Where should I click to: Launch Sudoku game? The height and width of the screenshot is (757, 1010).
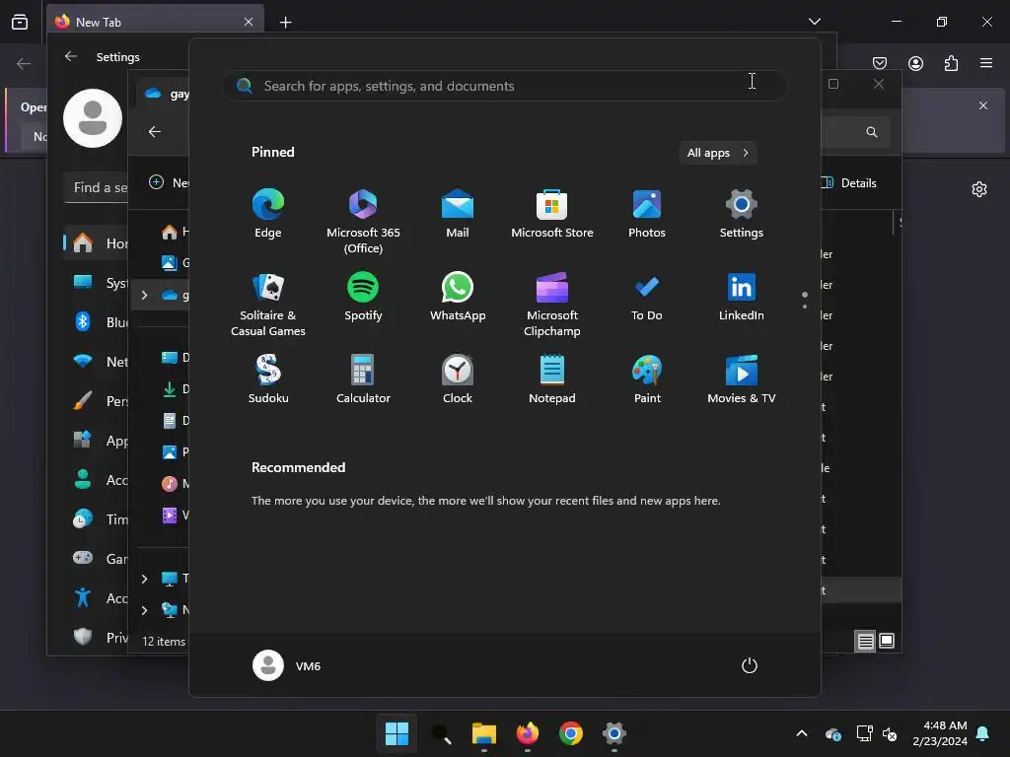click(x=268, y=379)
